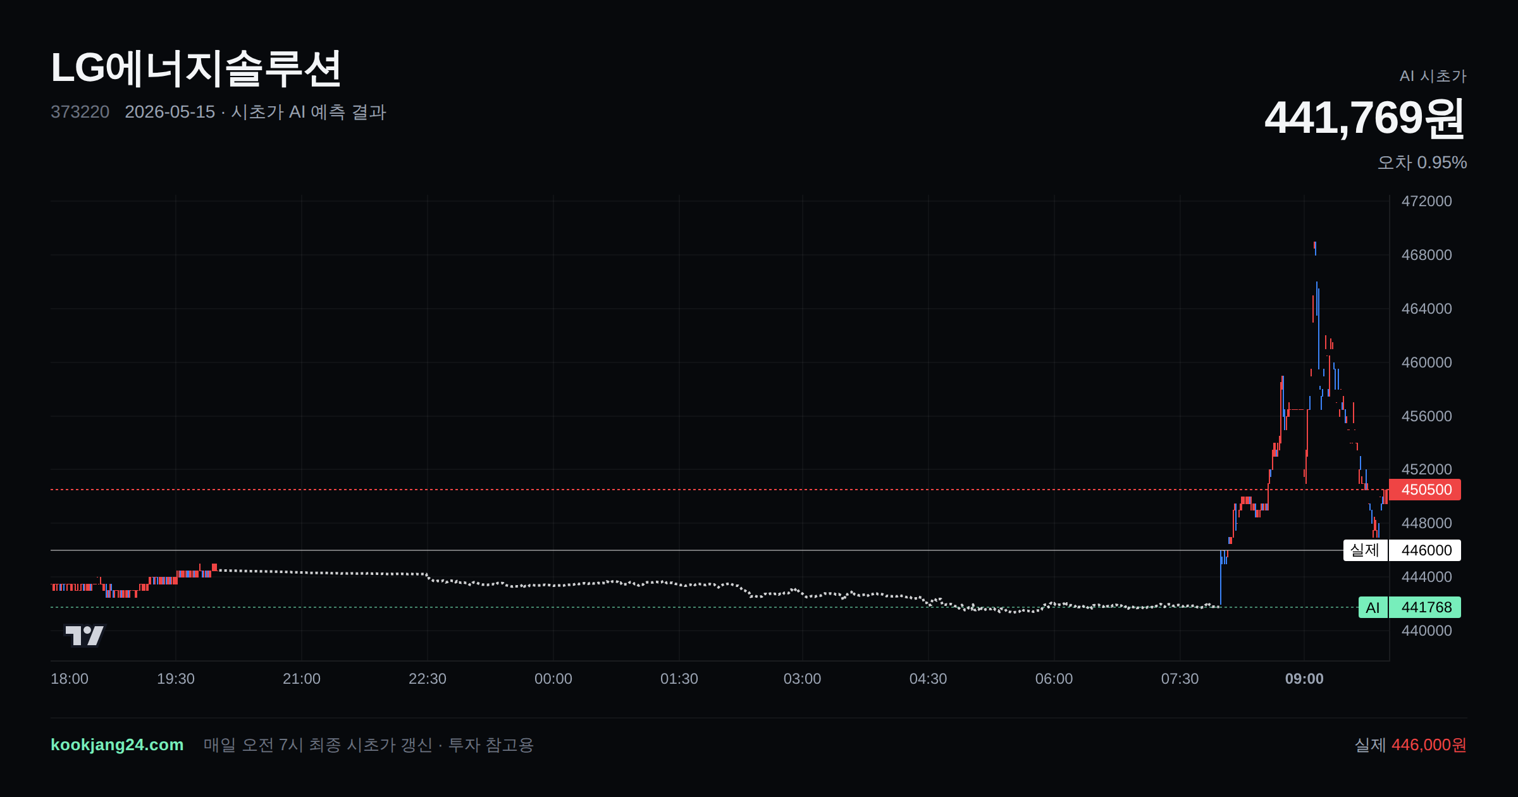1518x797 pixels.
Task: Click the 00:00 time axis label
Action: coord(553,679)
